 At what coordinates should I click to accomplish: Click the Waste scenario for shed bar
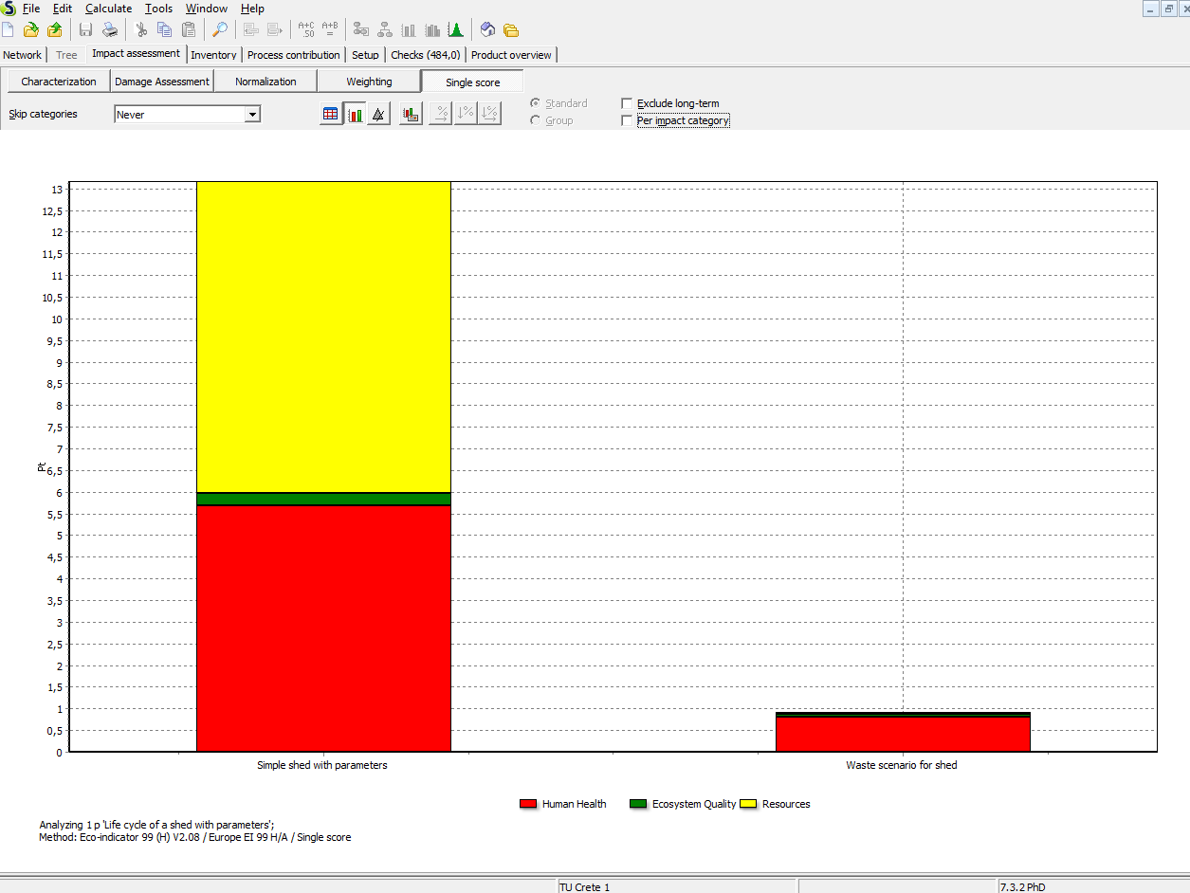tap(903, 732)
